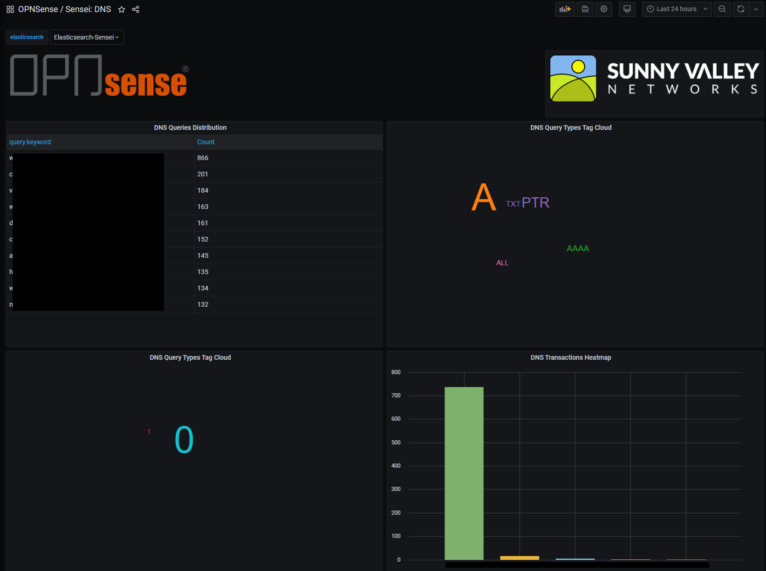Click the 134 count cell
Image resolution: width=766 pixels, height=571 pixels.
(x=288, y=288)
